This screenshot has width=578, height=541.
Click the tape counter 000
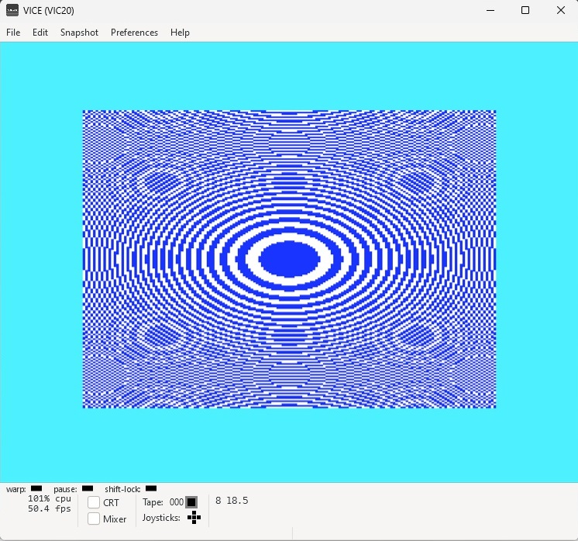(x=176, y=502)
